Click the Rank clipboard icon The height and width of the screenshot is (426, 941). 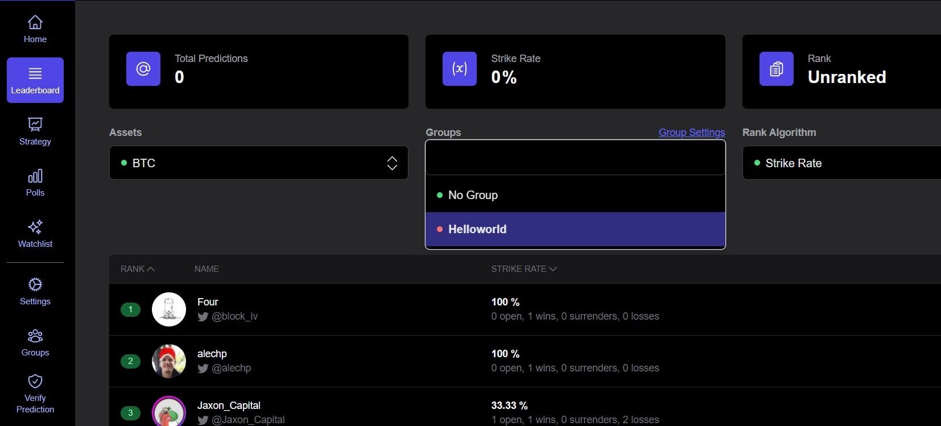(776, 69)
